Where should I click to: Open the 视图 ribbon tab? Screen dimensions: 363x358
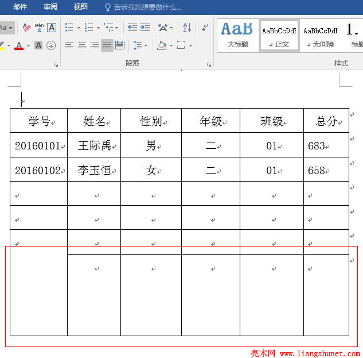[80, 7]
